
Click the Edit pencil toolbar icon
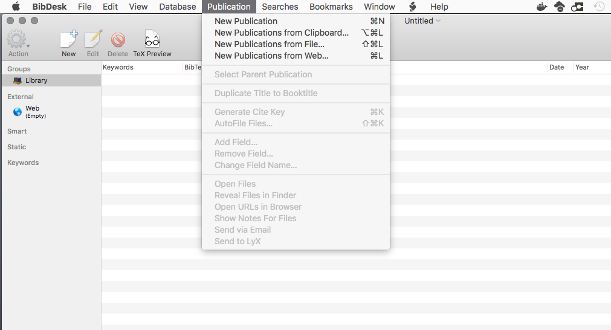pyautogui.click(x=93, y=39)
